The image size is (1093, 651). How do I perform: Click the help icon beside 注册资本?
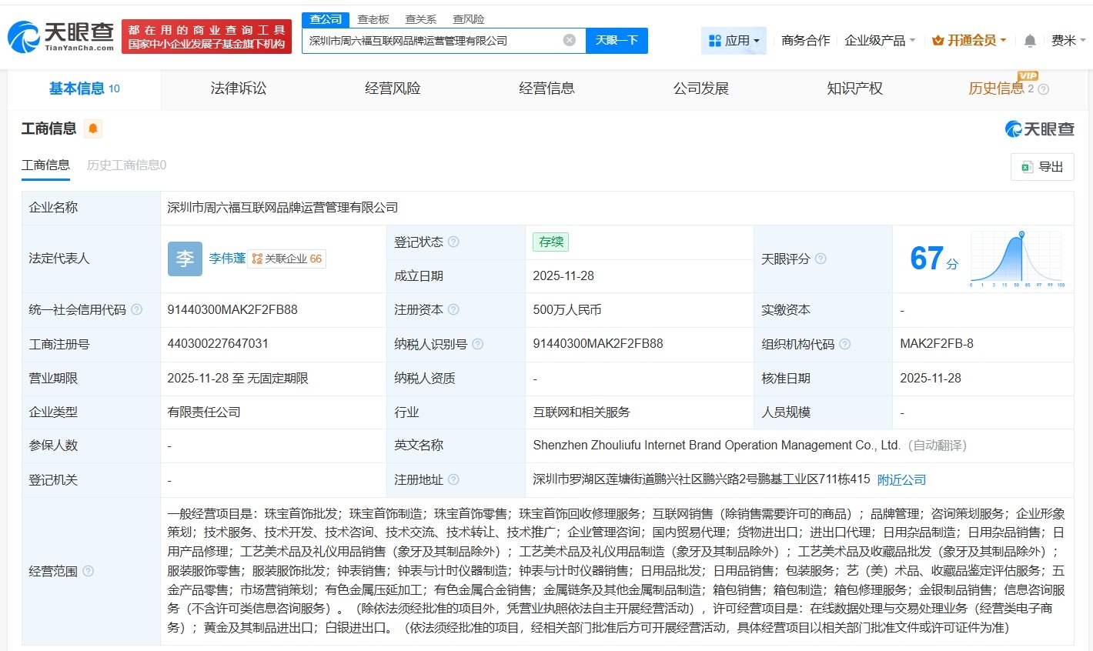(455, 309)
